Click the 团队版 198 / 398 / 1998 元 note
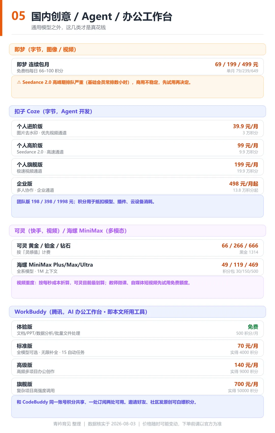Screen dimensions: 275x433 [86, 201]
